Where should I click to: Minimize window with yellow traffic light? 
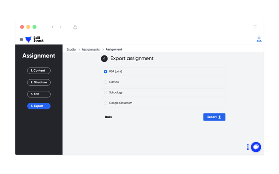pyautogui.click(x=28, y=27)
